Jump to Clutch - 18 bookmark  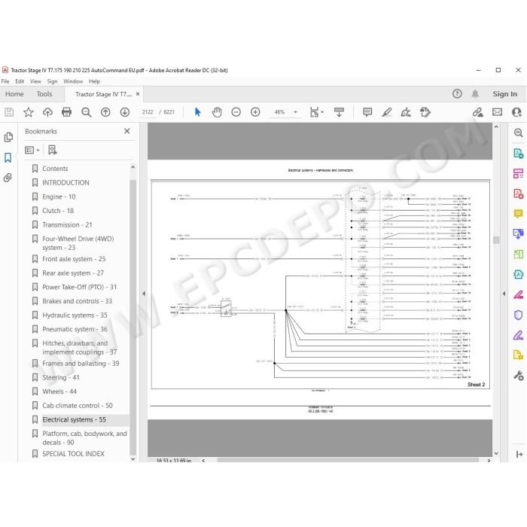58,211
